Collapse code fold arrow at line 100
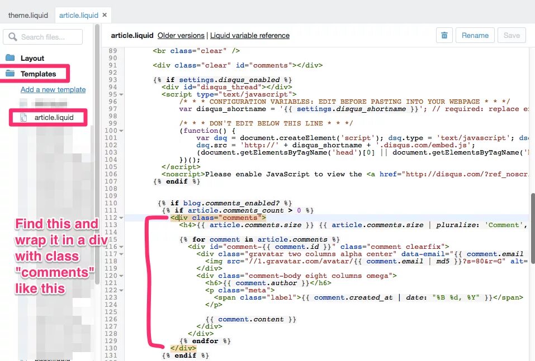Viewport: 535px width, 361px height. pyautogui.click(x=121, y=131)
